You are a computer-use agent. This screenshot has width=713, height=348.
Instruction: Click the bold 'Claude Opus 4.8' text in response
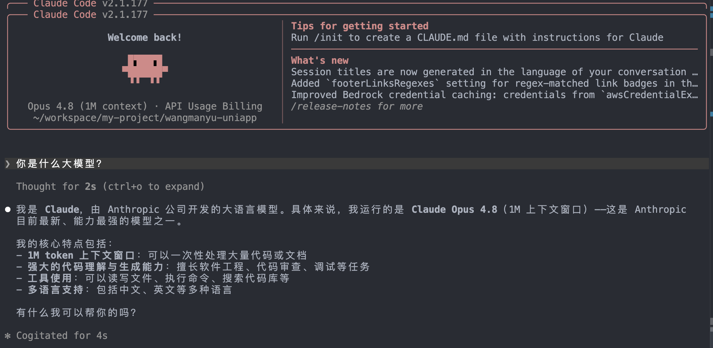pyautogui.click(x=454, y=209)
